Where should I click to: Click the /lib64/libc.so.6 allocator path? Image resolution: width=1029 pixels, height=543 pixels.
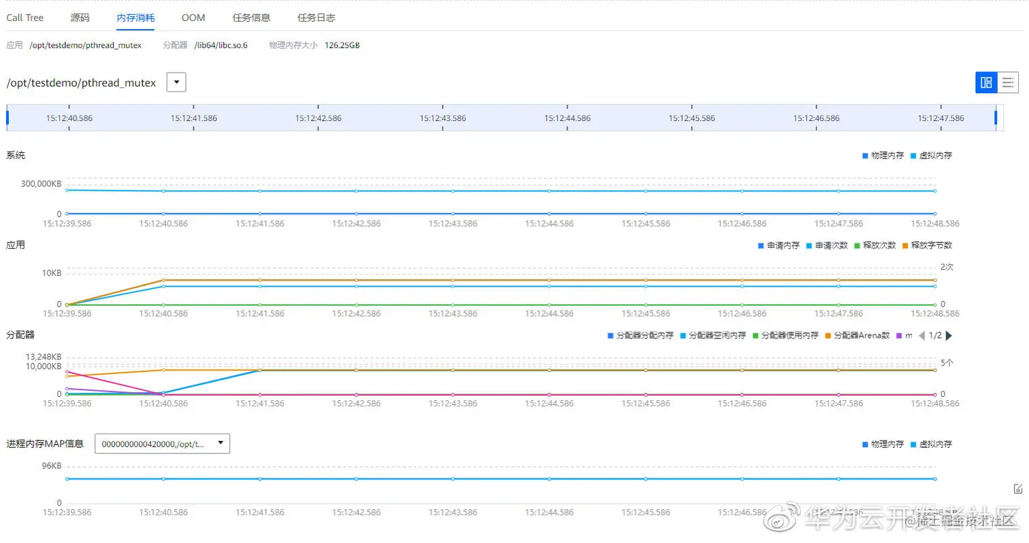tap(221, 46)
